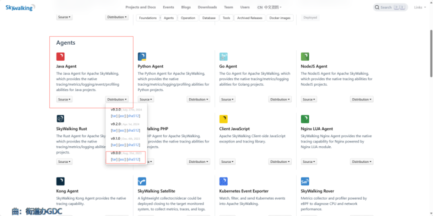
Task: Open the v9.0.0 asc link
Action: click(122, 160)
